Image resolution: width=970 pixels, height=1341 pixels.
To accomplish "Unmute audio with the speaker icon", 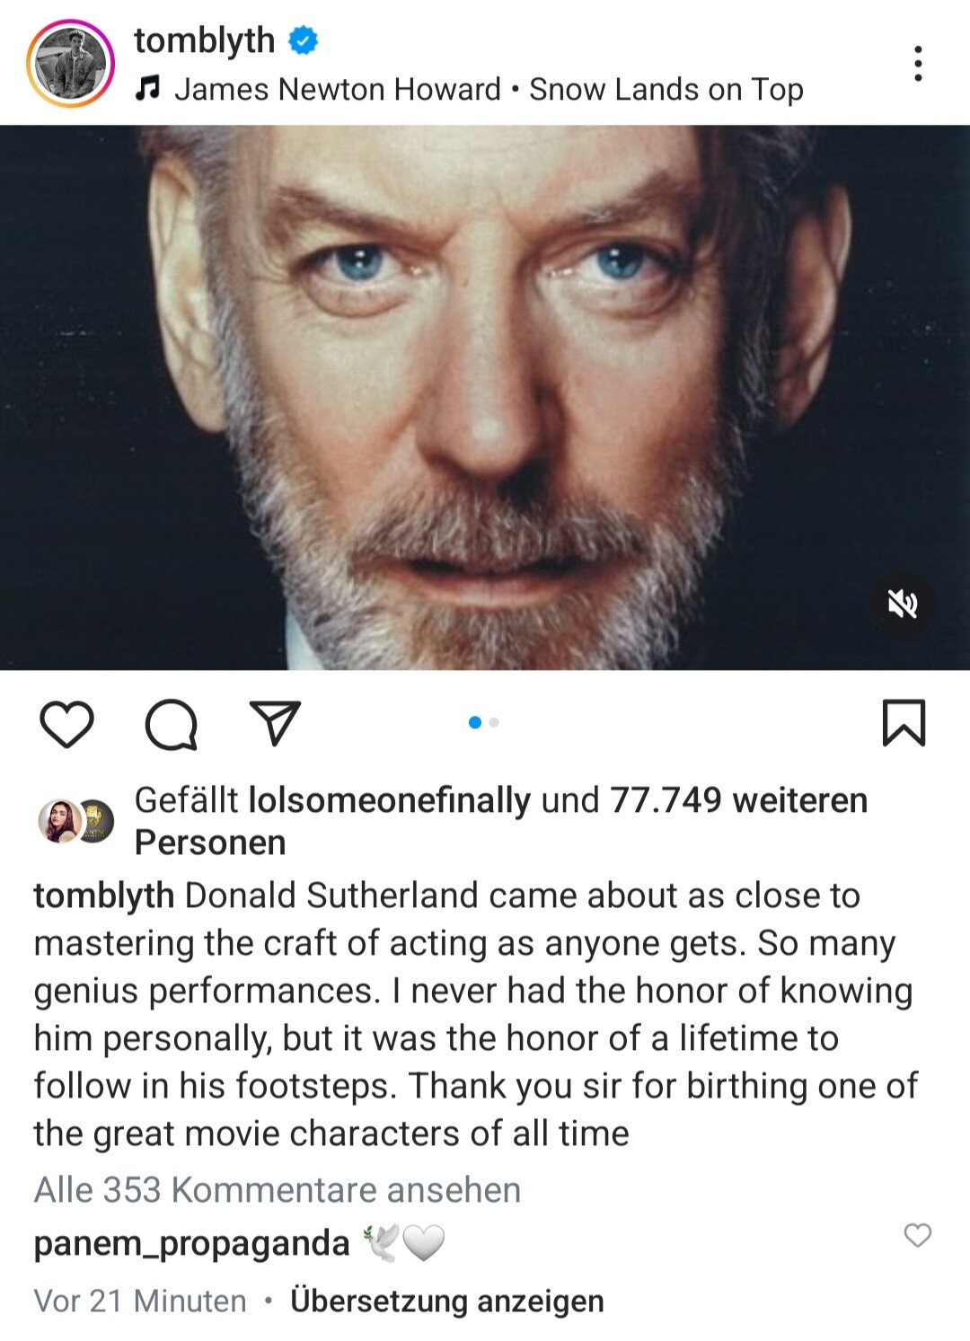I will click(903, 604).
